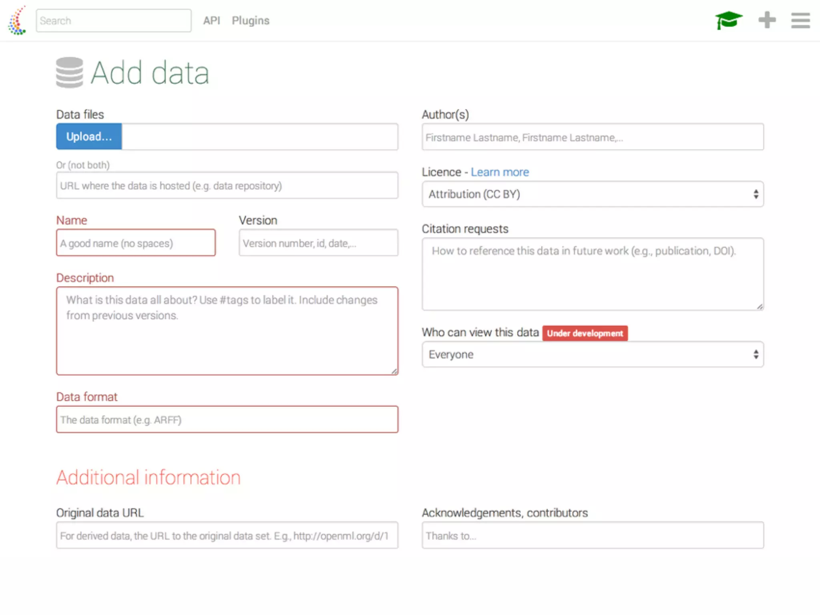
Task: Focus the Search box at top
Action: click(113, 21)
